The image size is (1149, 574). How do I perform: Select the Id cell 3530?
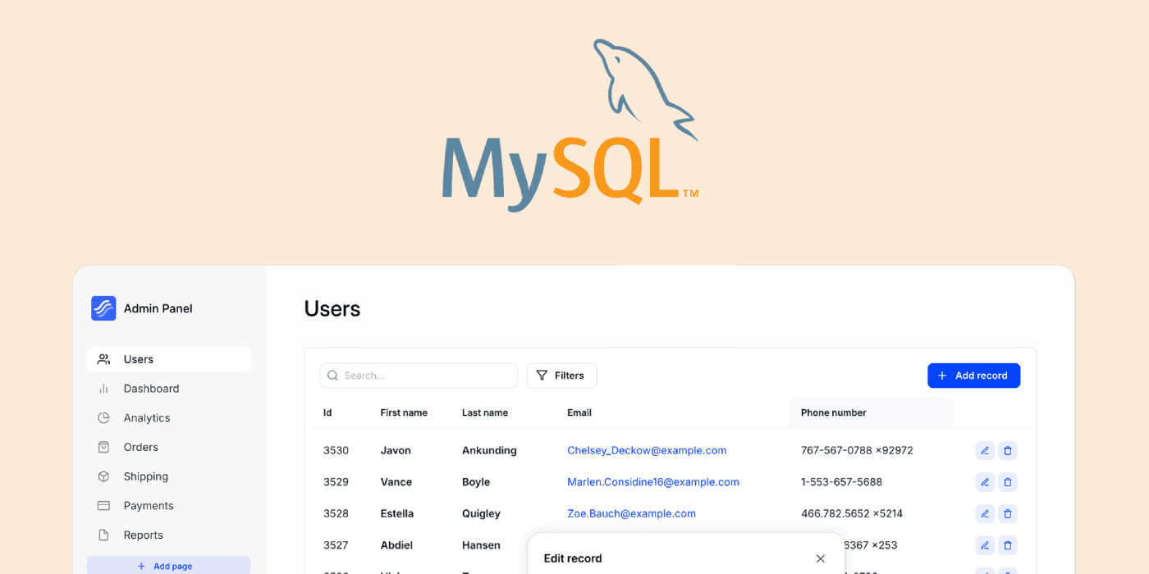[336, 450]
